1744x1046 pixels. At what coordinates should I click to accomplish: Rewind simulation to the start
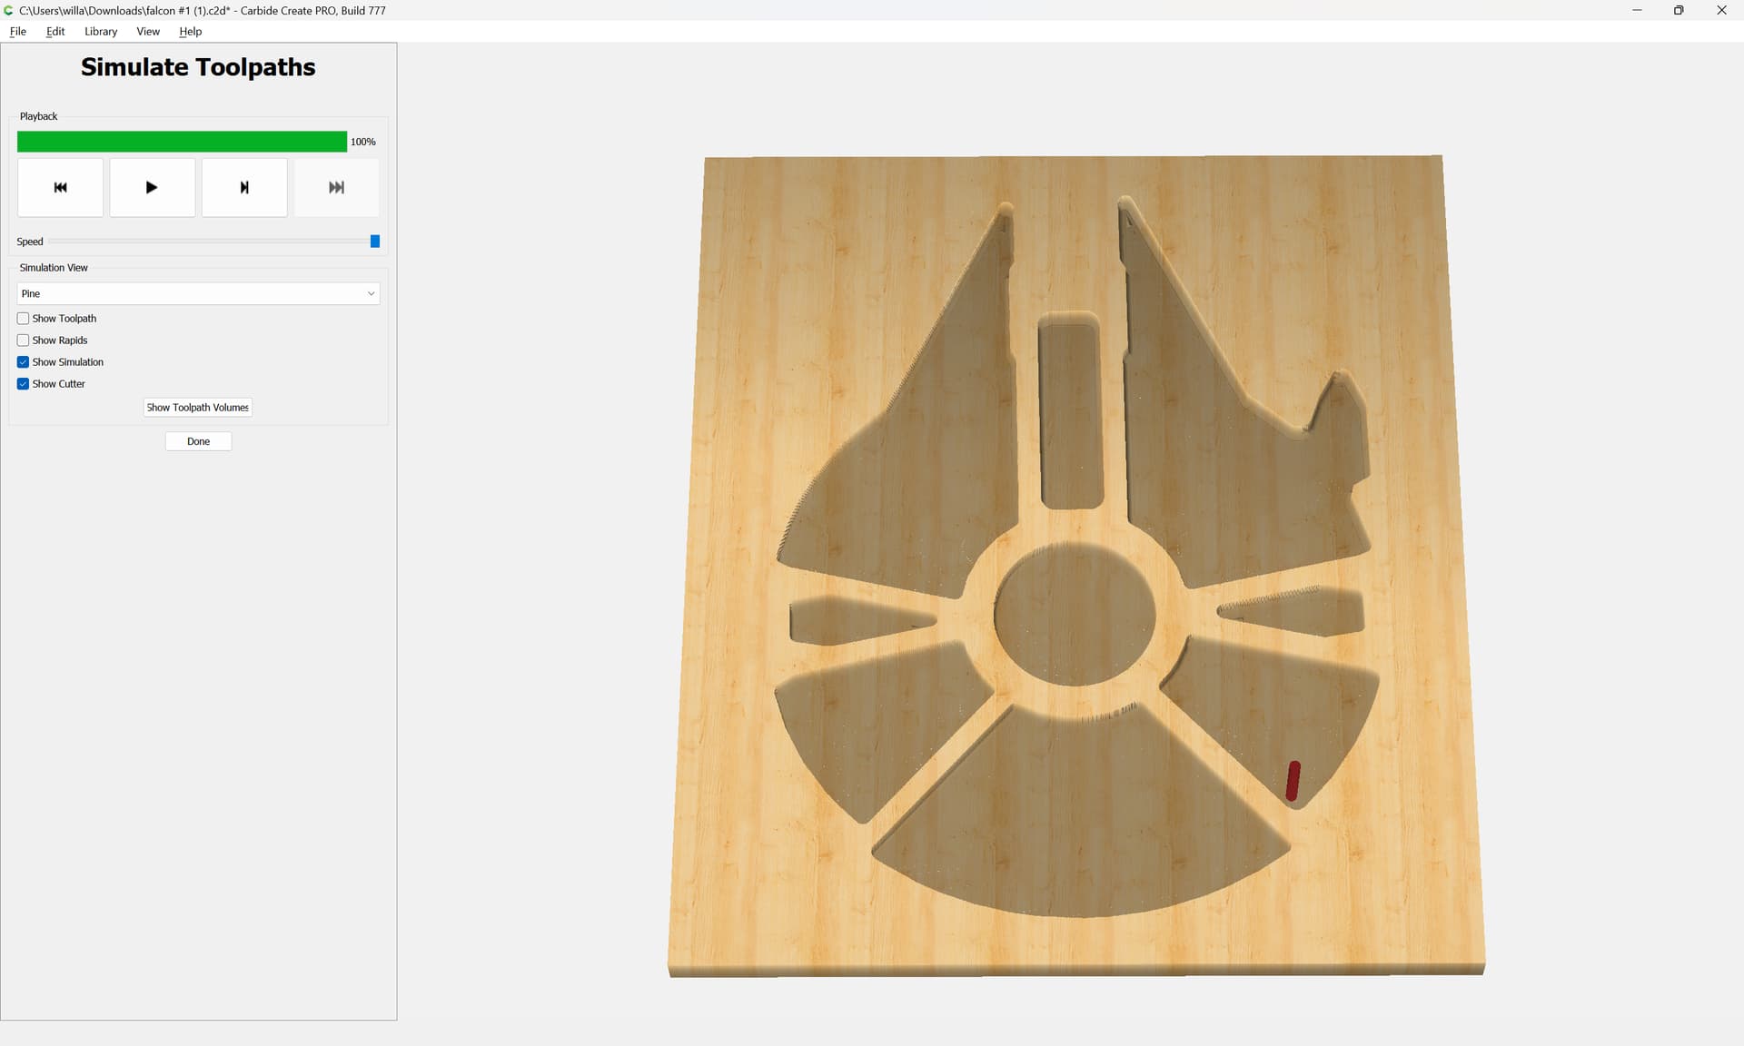point(60,187)
